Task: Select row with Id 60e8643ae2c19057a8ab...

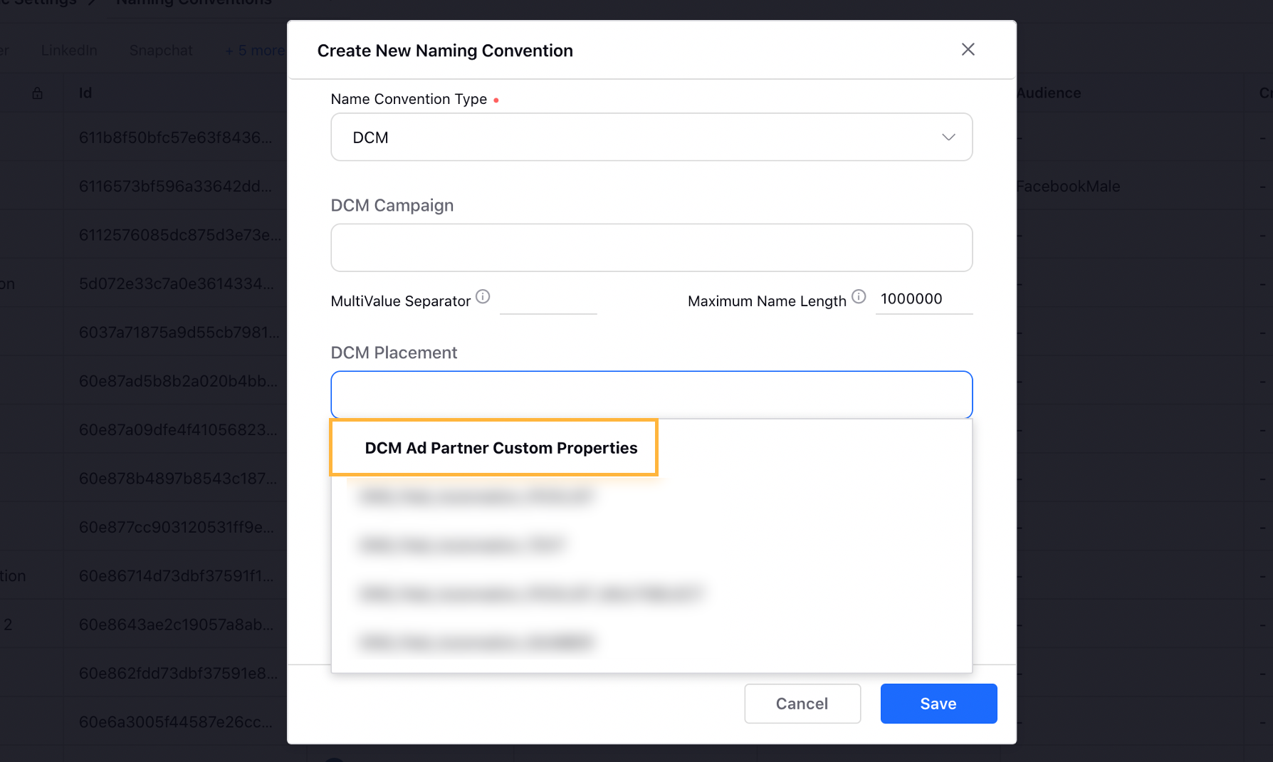Action: click(176, 625)
